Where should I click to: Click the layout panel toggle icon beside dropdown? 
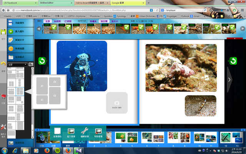[x=31, y=64]
